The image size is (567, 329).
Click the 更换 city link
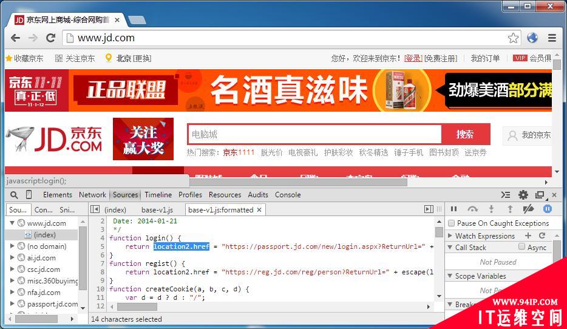[x=142, y=58]
